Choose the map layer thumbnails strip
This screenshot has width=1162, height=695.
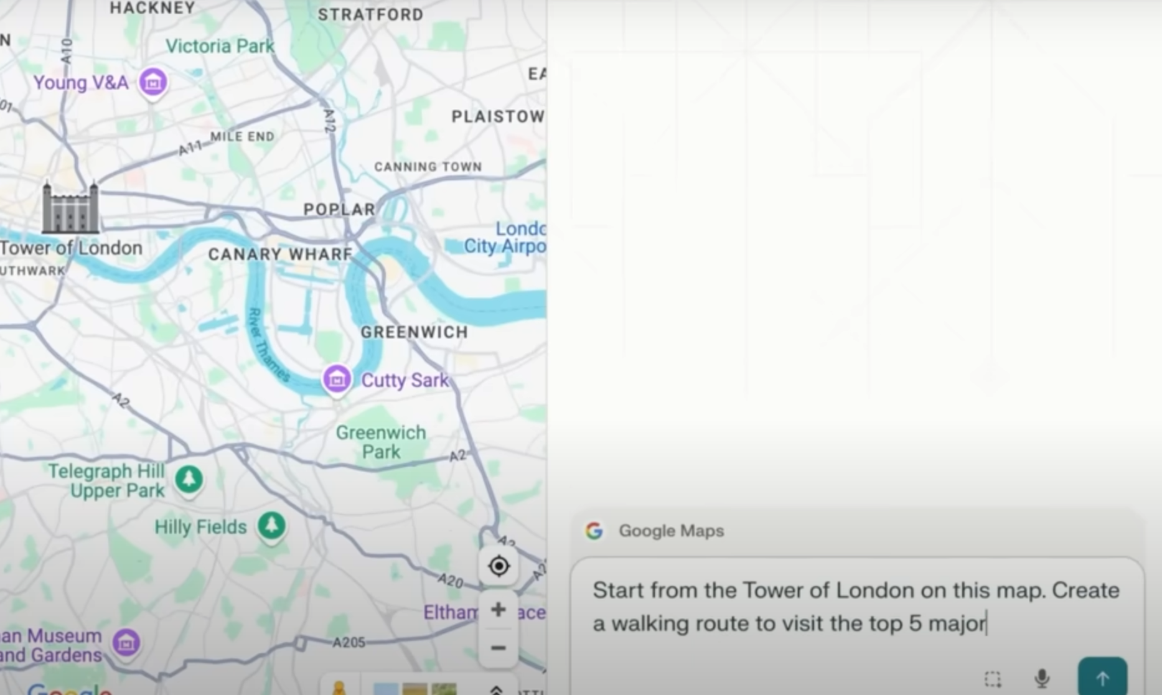(415, 689)
